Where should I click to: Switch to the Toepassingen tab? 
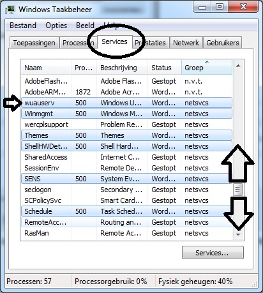(34, 43)
